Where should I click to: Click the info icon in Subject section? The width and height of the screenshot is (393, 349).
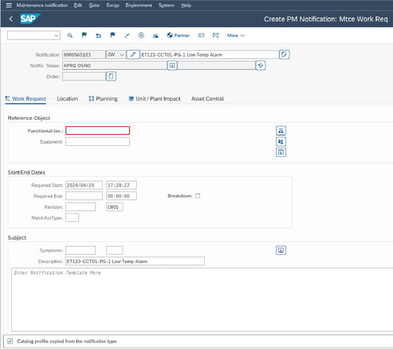[x=281, y=250]
